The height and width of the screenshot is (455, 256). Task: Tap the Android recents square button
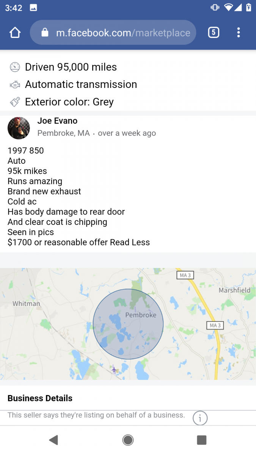(201, 440)
